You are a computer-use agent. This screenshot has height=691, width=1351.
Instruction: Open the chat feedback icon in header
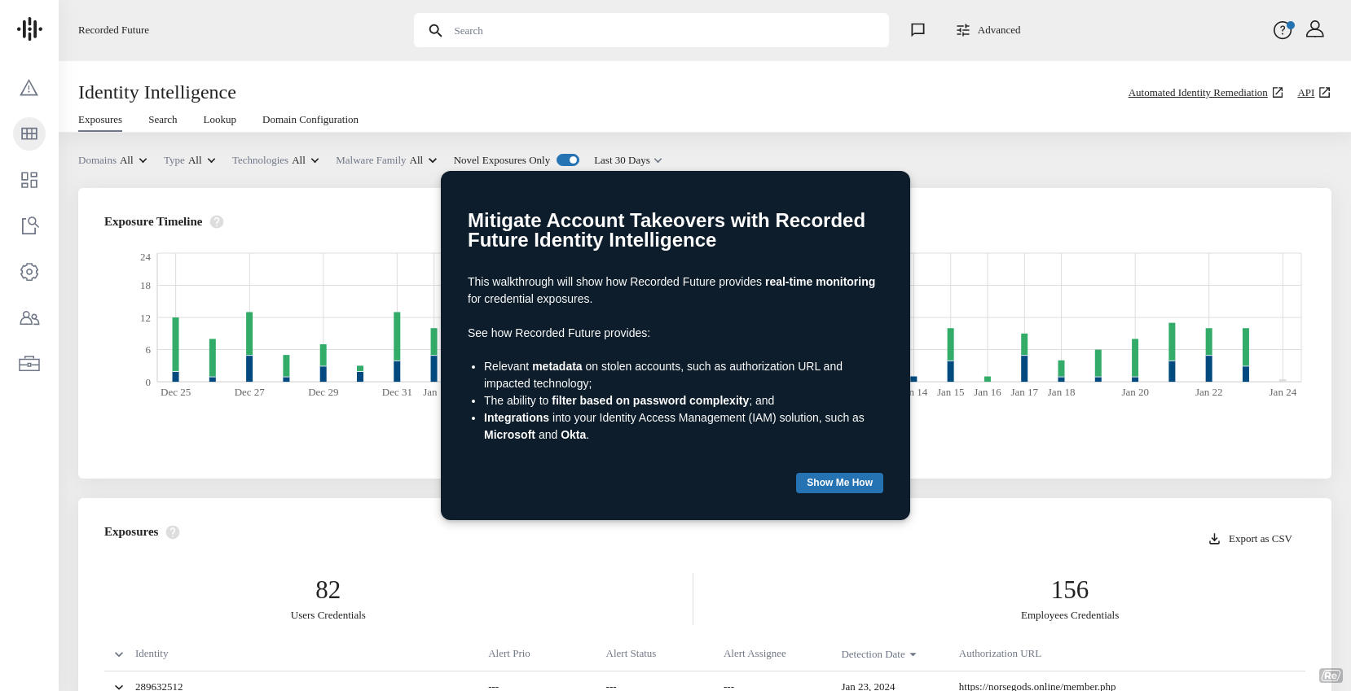[918, 30]
